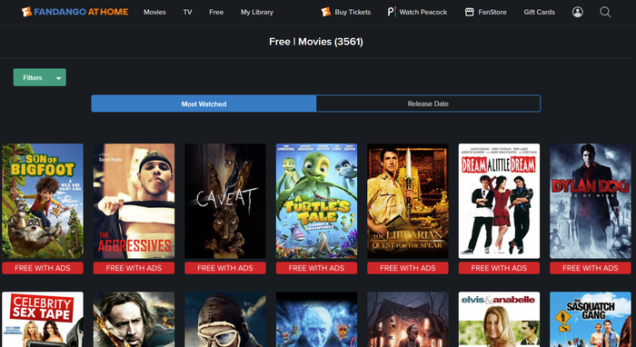Image resolution: width=636 pixels, height=347 pixels.
Task: Expand the Filters dropdown arrow
Action: 58,78
